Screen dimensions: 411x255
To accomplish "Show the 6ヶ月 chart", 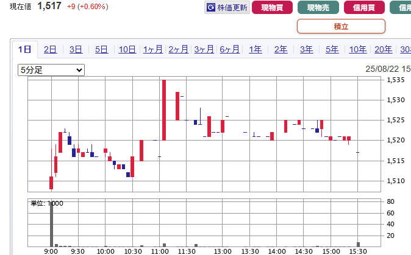I will [230, 49].
